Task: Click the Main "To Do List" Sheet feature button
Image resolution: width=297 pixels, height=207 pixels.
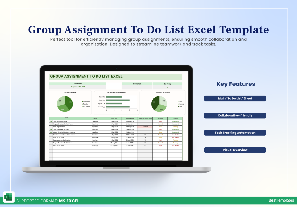Action: click(235, 98)
